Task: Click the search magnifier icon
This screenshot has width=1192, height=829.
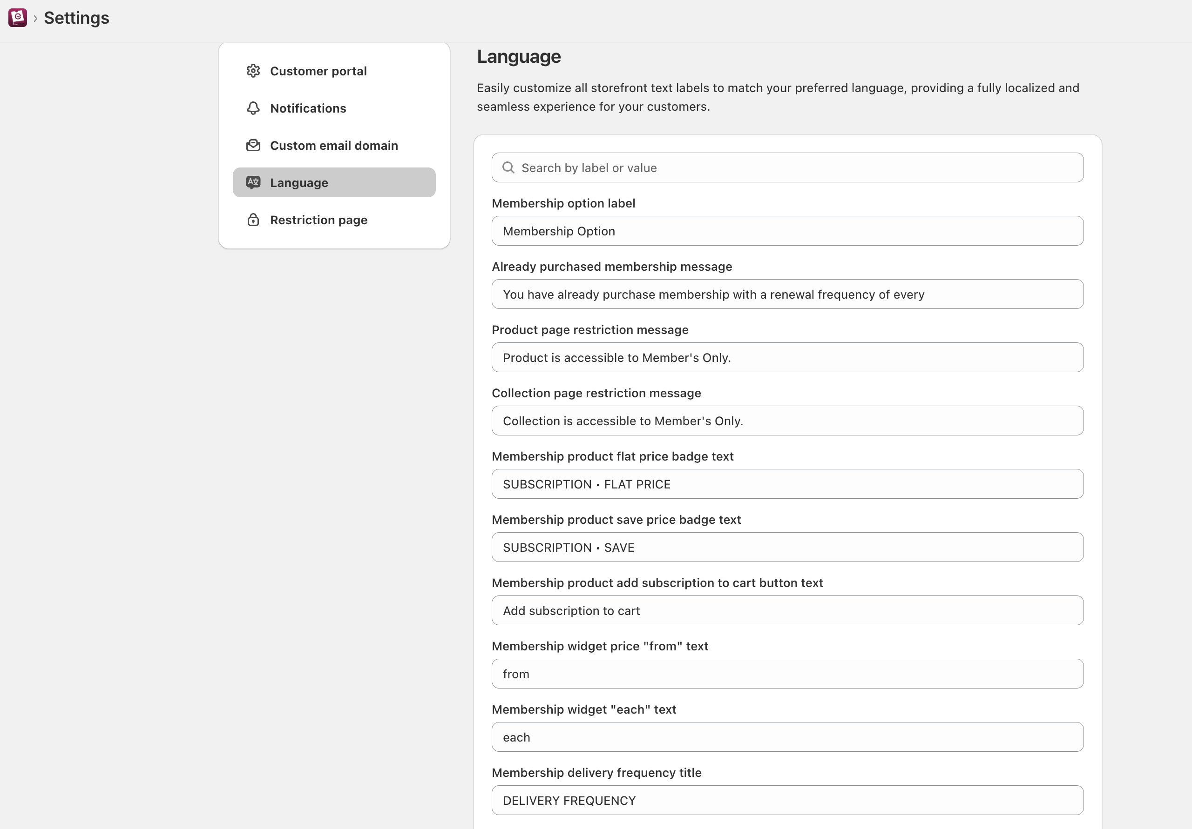Action: (508, 167)
